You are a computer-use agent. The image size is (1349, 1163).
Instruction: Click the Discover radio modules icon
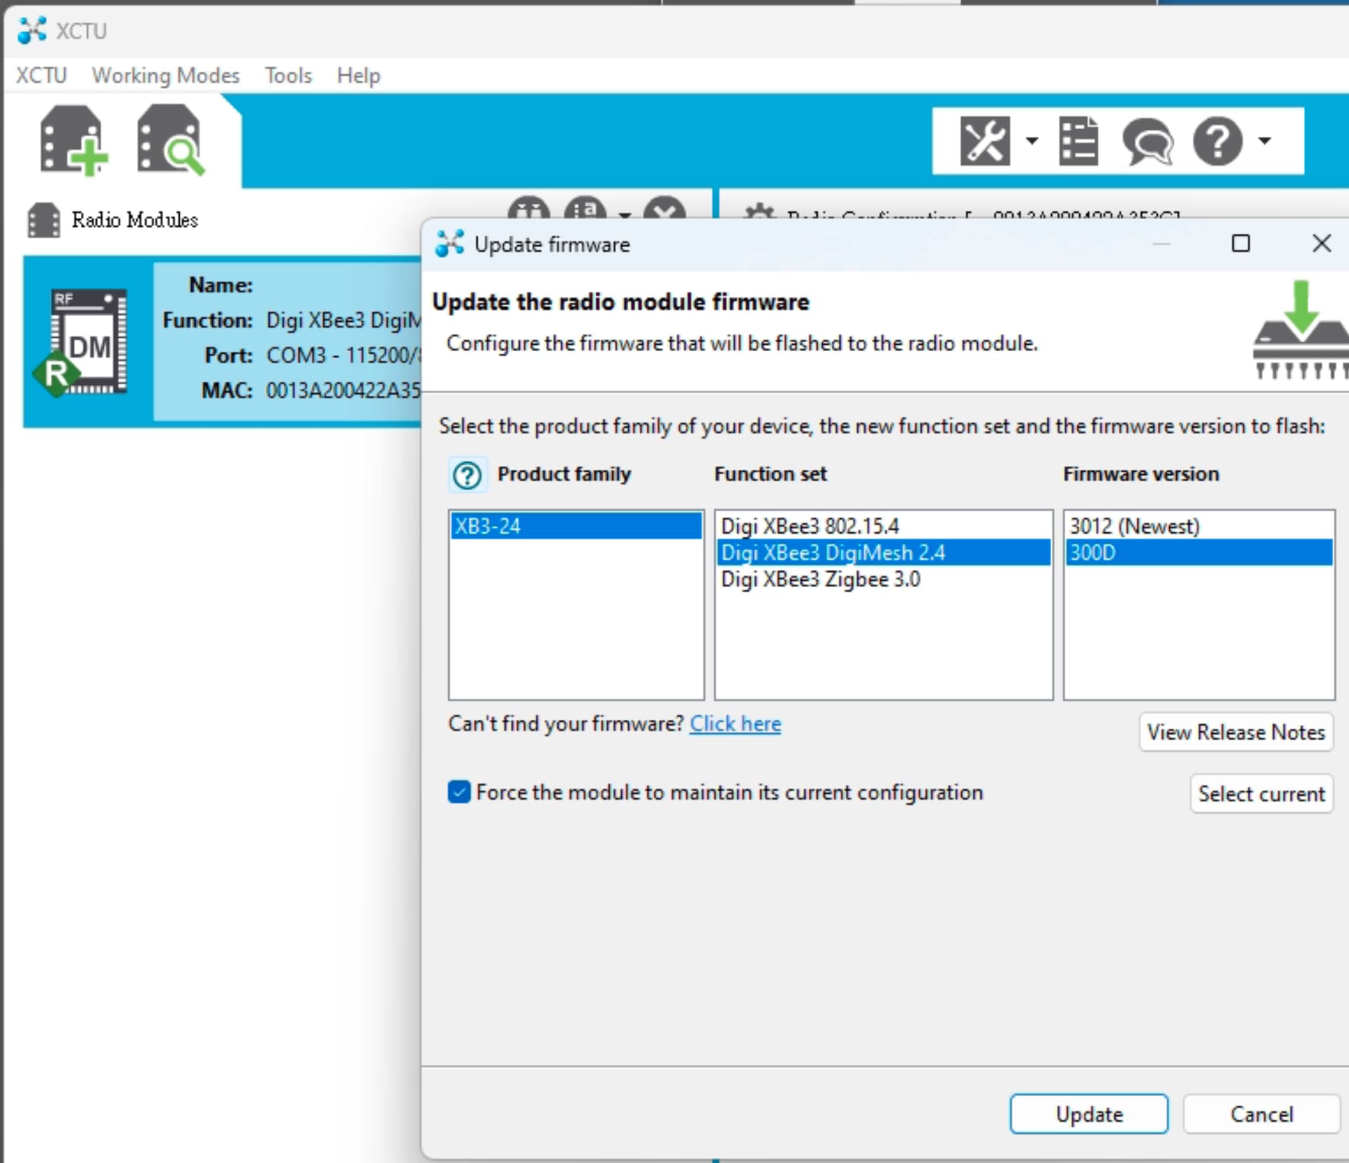point(171,140)
